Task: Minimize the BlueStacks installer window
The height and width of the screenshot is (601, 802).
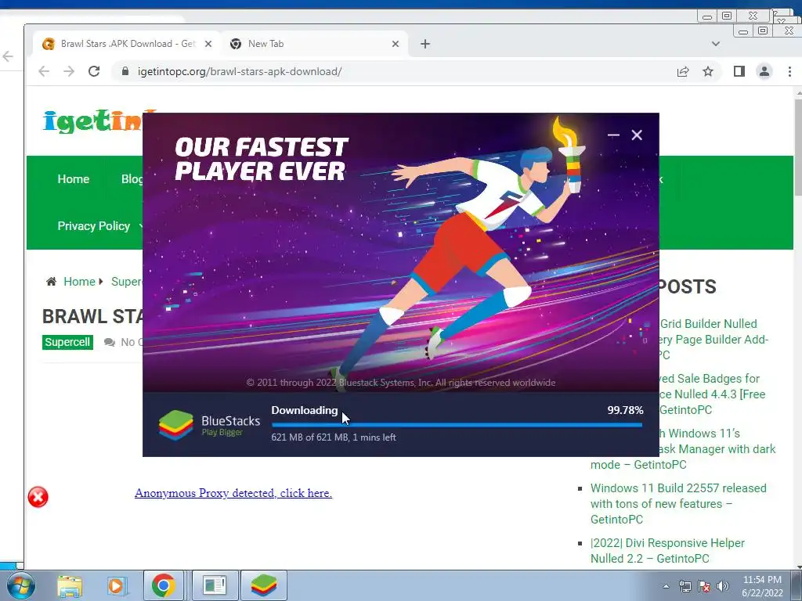Action: [x=613, y=135]
